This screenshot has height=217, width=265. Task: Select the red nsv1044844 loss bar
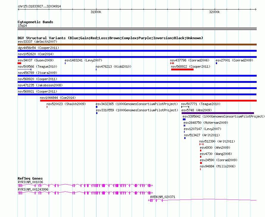(148, 101)
